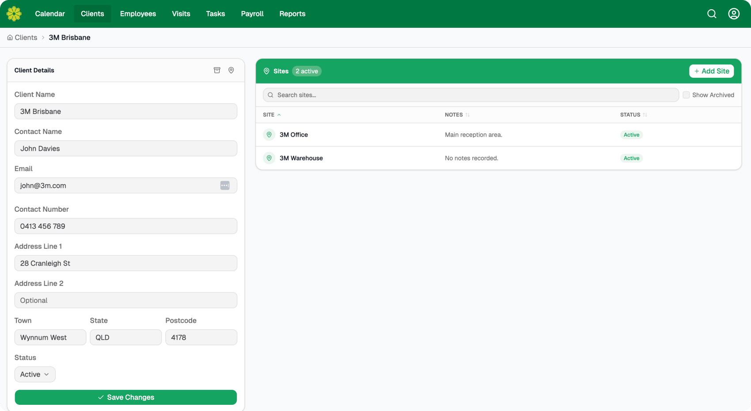751x411 pixels.
Task: Open the Status dropdown showing Active
Action: click(x=35, y=374)
